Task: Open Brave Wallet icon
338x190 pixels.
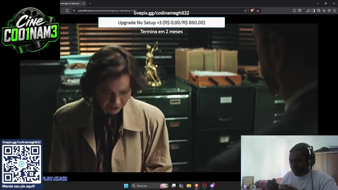Action: tap(319, 11)
